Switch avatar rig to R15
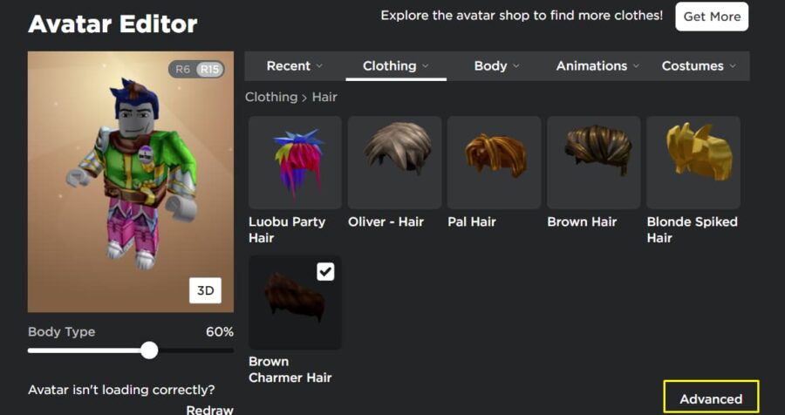785x415 pixels. click(x=209, y=69)
